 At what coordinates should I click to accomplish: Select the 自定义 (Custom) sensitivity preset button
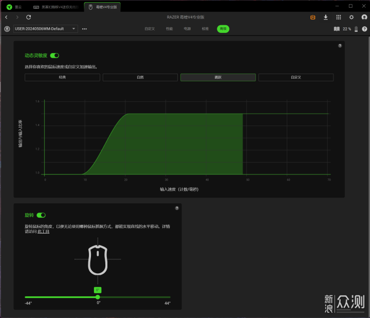(x=296, y=77)
